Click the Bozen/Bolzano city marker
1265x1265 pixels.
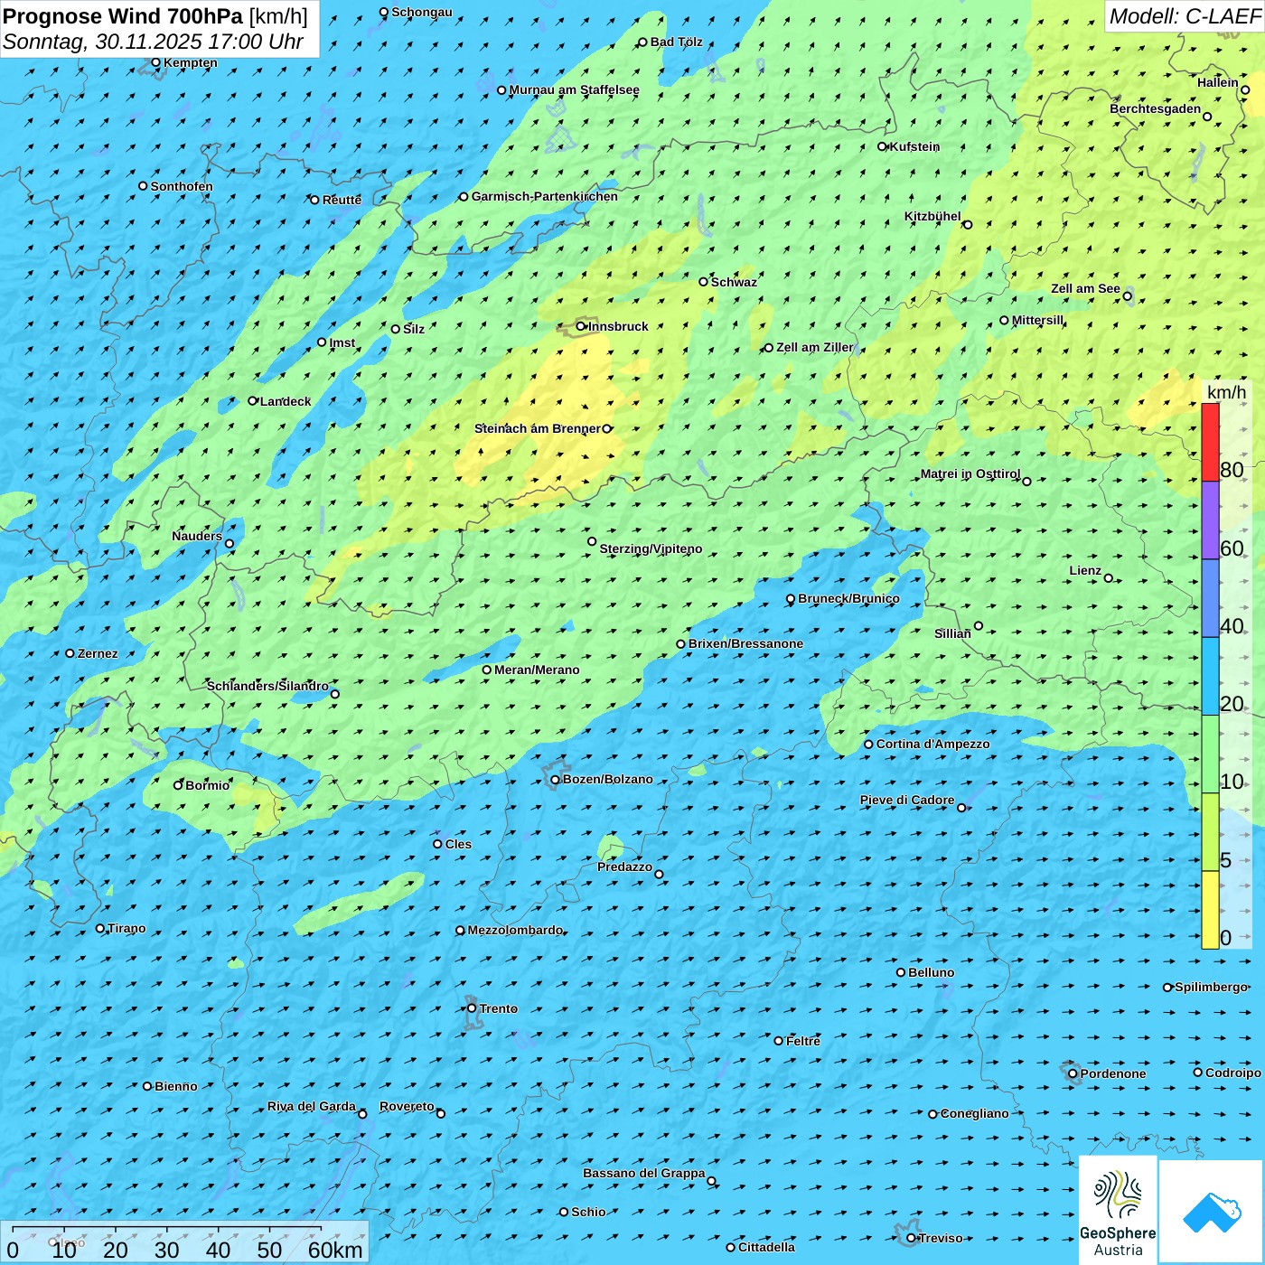tap(555, 779)
